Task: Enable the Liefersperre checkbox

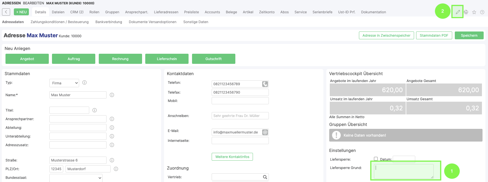Action: pos(376,159)
